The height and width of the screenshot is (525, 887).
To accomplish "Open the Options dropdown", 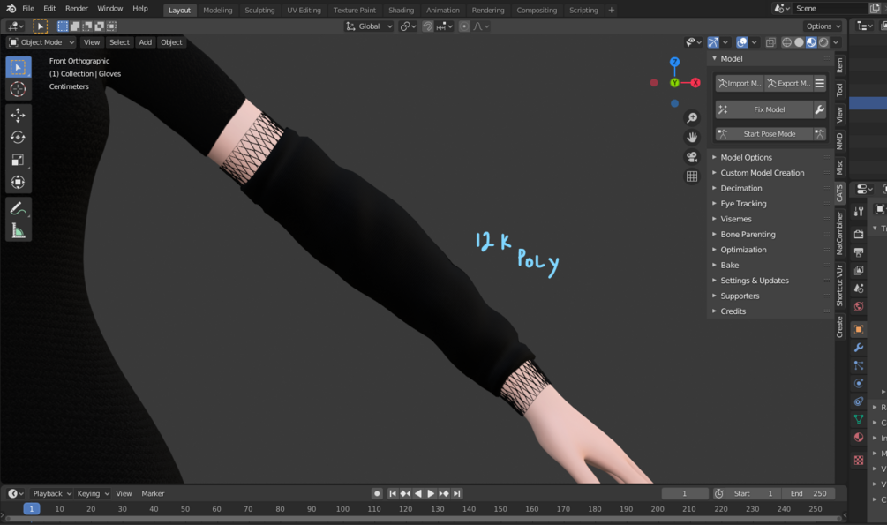I will [x=823, y=26].
